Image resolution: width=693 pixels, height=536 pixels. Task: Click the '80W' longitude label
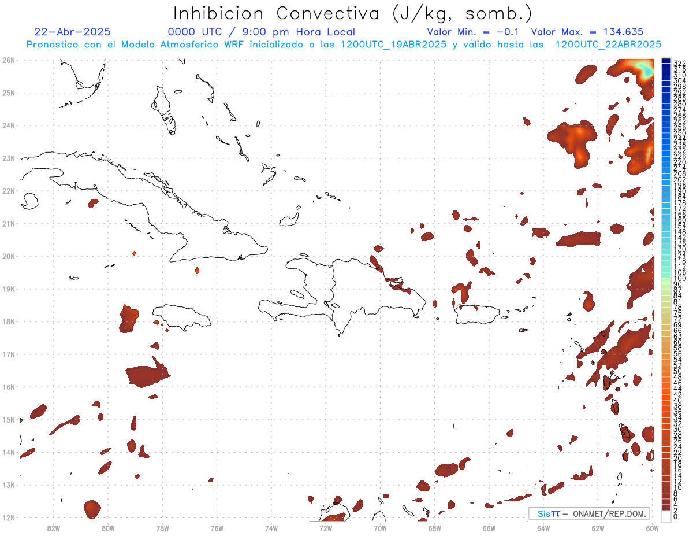[108, 528]
